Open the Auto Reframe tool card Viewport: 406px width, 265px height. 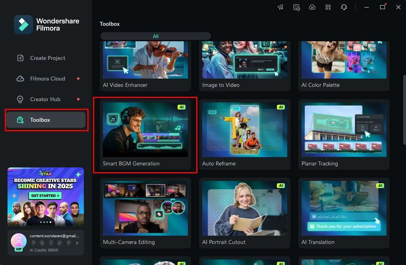pos(245,135)
